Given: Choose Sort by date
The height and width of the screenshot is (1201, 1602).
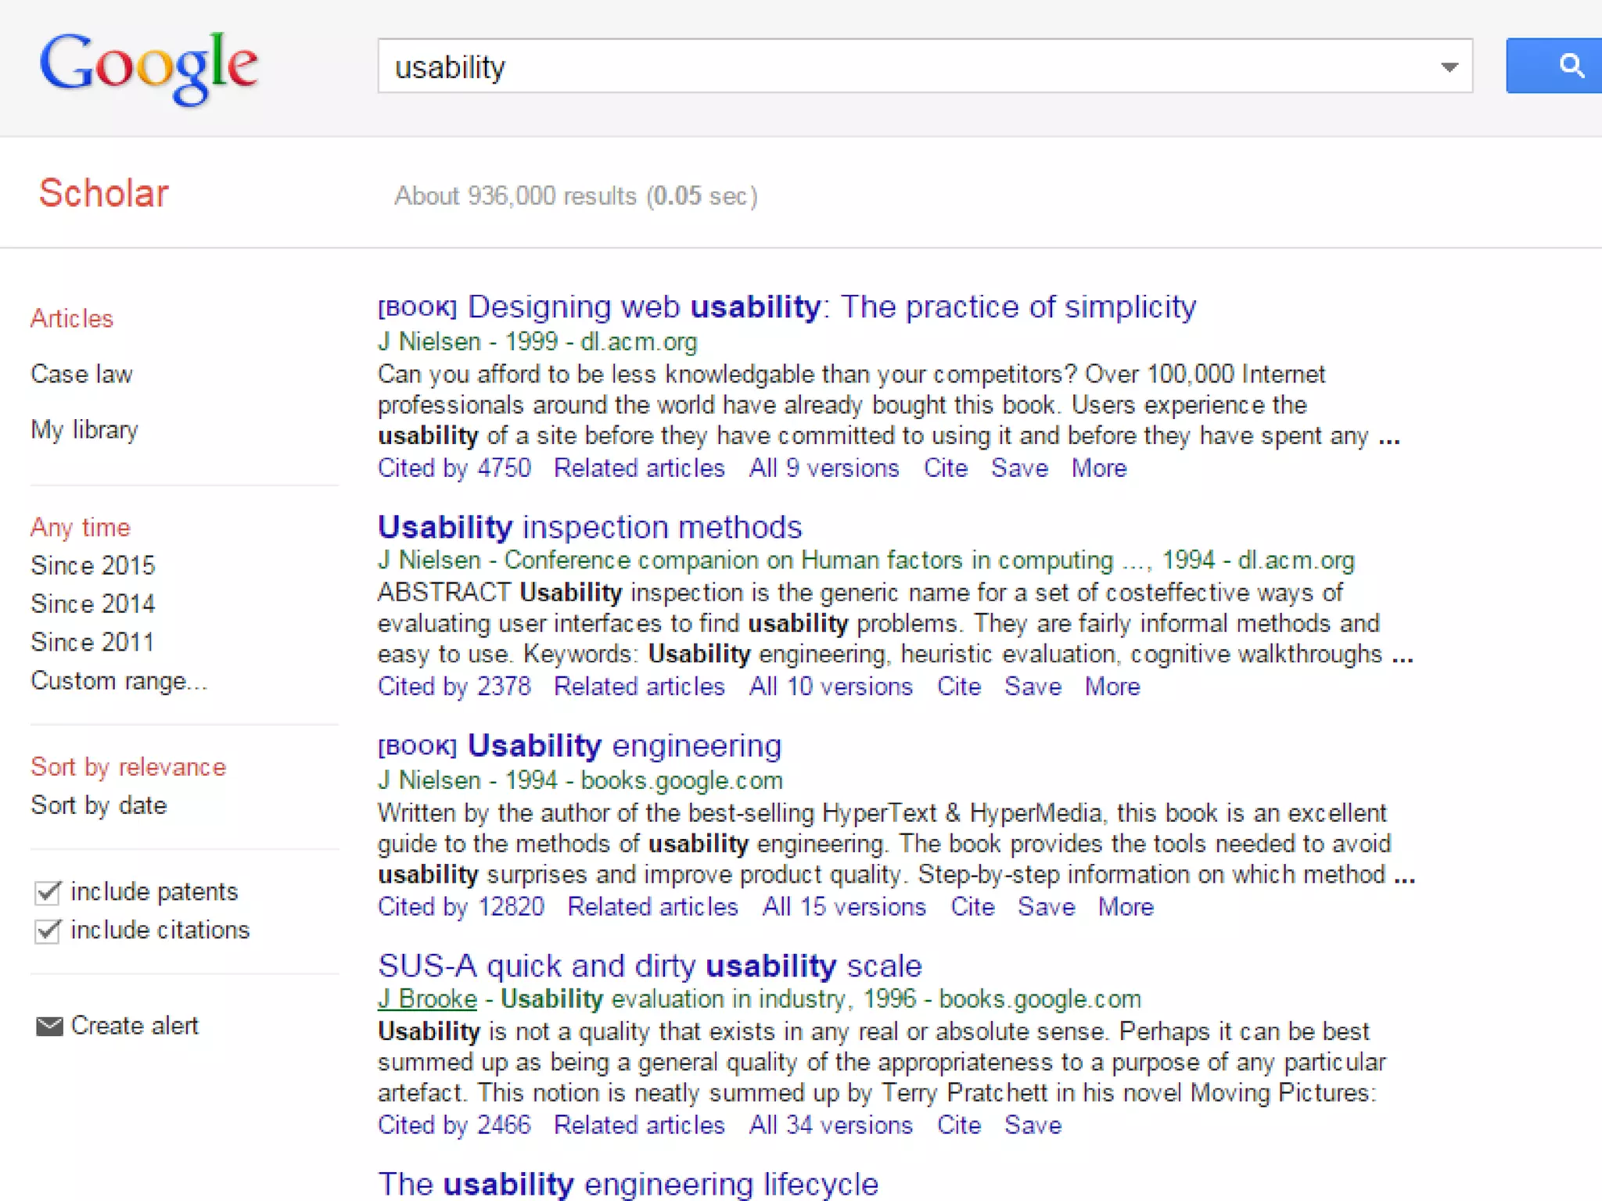Looking at the screenshot, I should (x=99, y=805).
